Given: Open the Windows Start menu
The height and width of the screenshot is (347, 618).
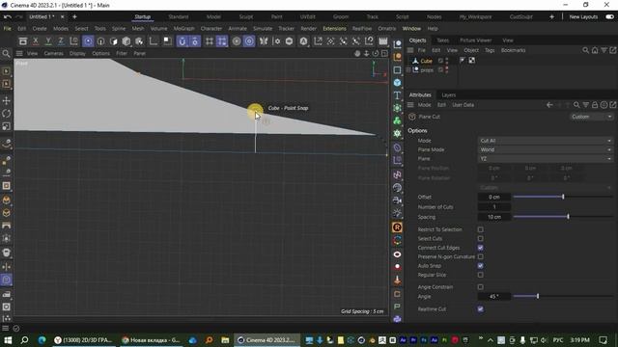Looking at the screenshot, I should coord(8,340).
